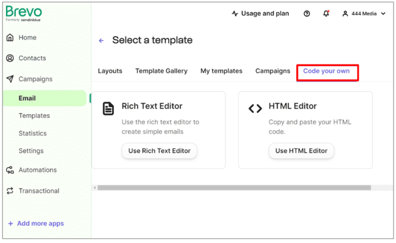Open Usage and plan

coord(260,14)
